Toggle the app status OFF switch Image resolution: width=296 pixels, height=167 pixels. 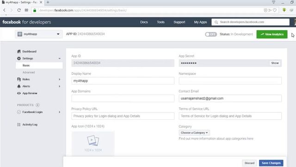[211, 34]
